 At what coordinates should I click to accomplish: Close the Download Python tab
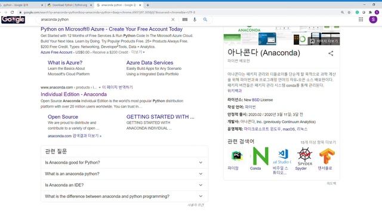coord(91,5)
